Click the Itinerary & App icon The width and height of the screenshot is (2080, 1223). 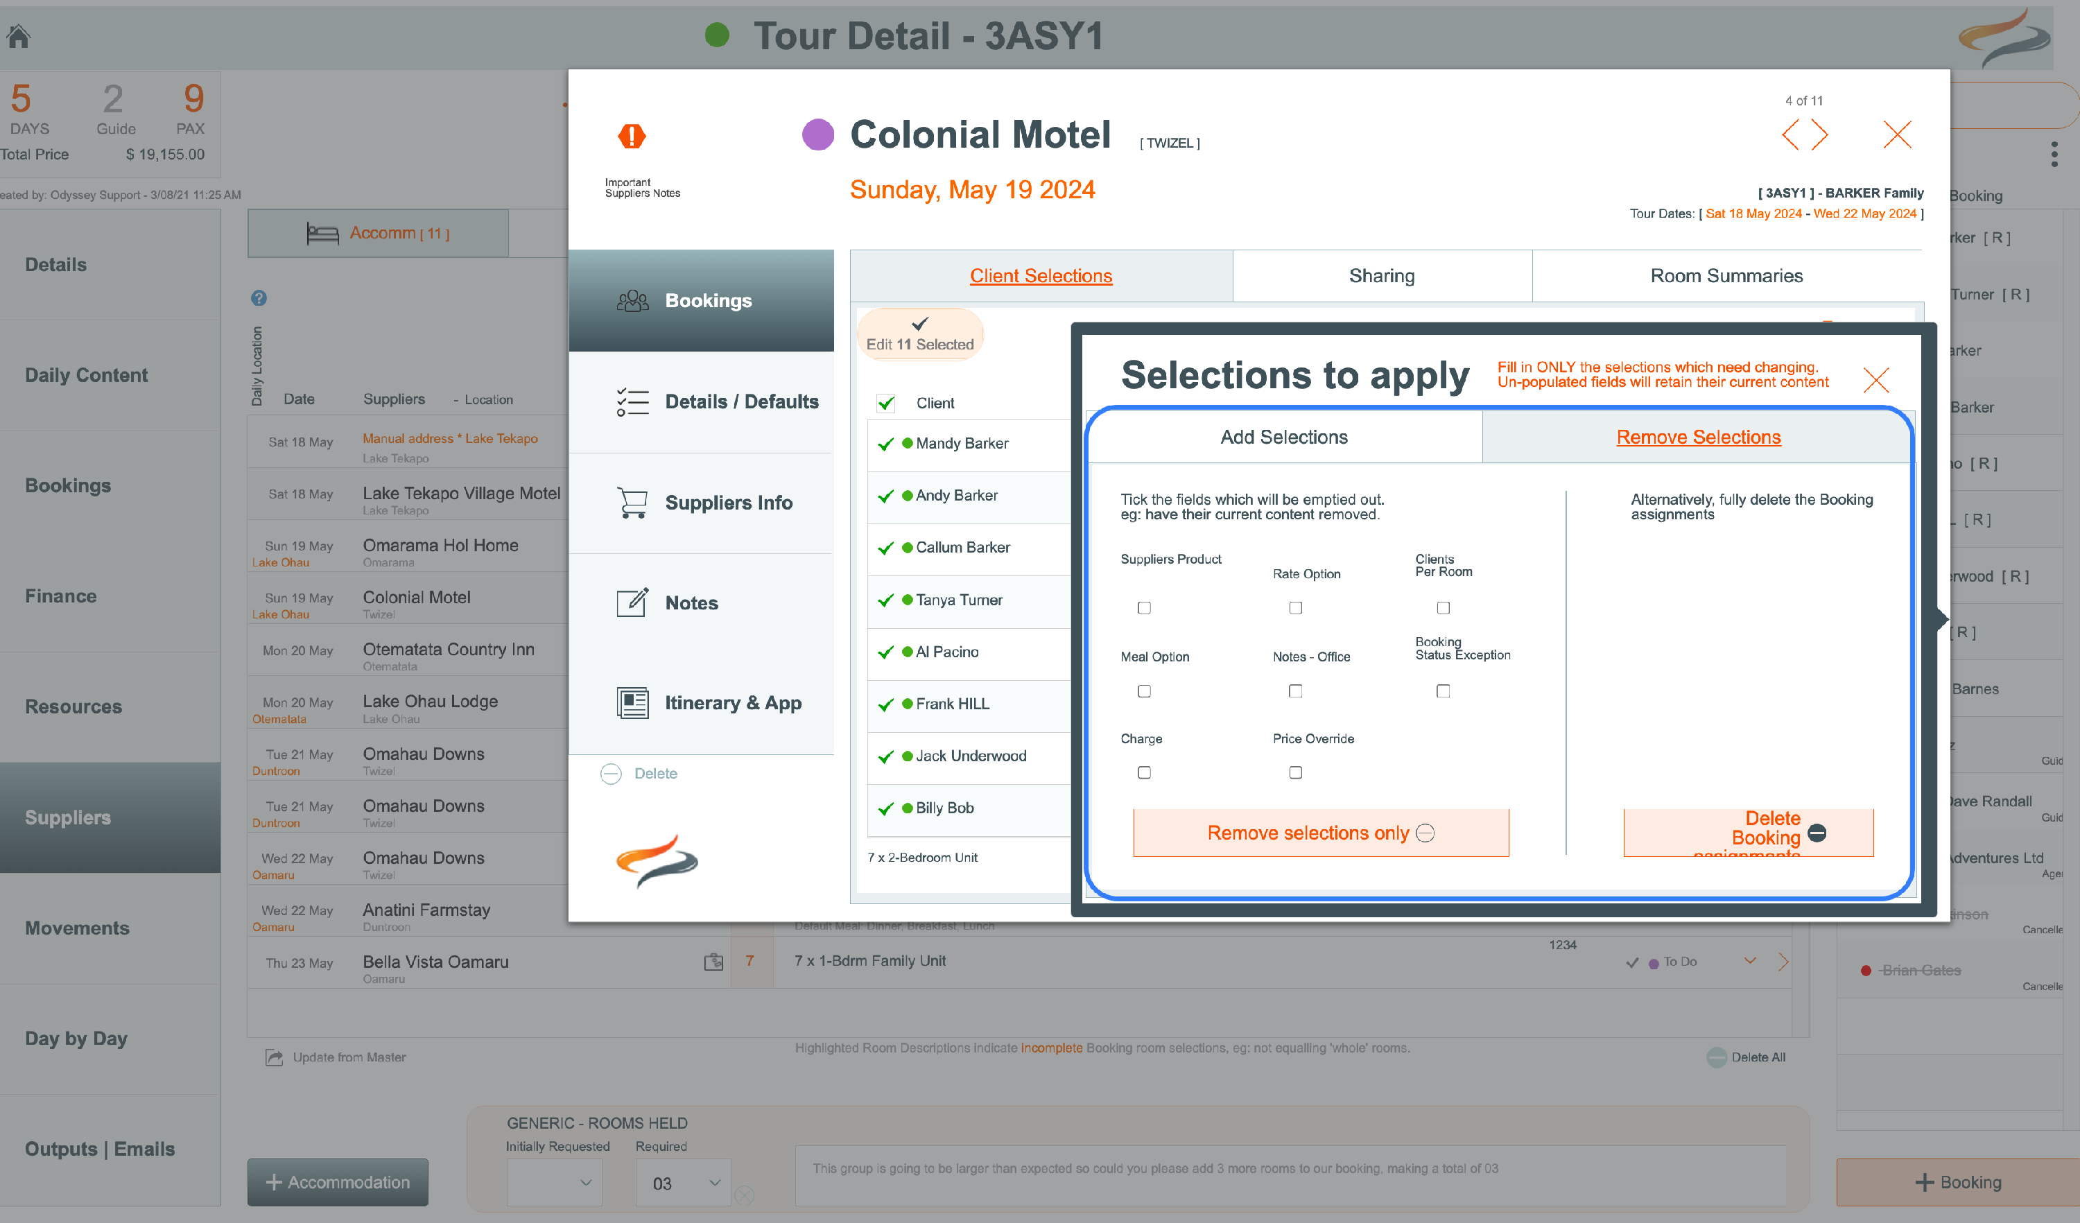[x=632, y=703]
